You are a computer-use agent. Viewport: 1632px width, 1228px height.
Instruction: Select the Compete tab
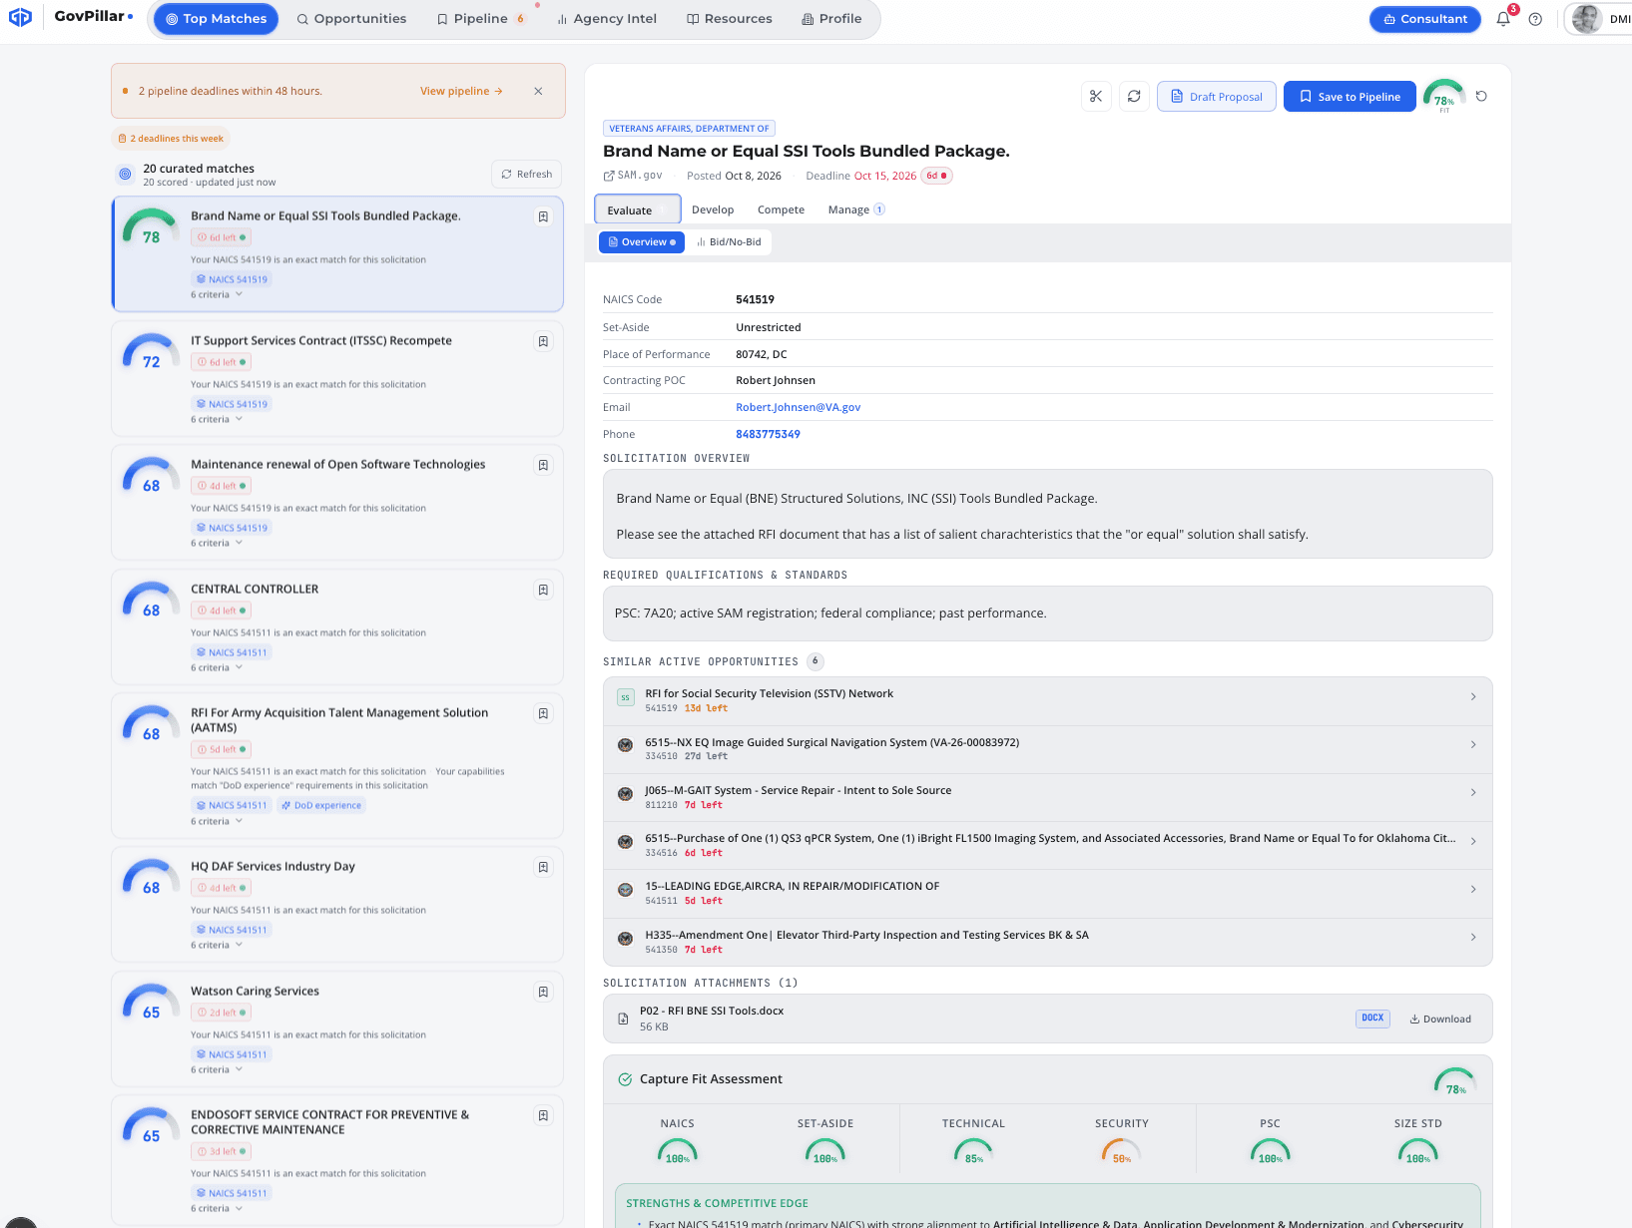click(x=781, y=209)
